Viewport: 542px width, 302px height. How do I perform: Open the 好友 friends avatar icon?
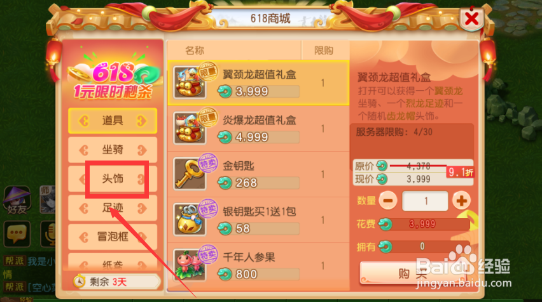pos(17,200)
